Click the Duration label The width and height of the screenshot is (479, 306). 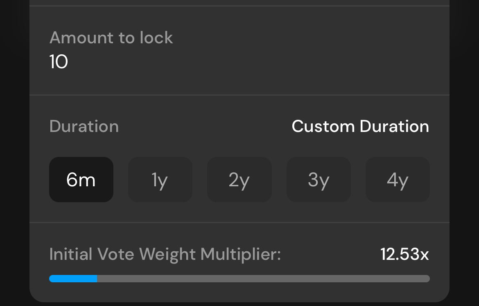click(x=84, y=126)
